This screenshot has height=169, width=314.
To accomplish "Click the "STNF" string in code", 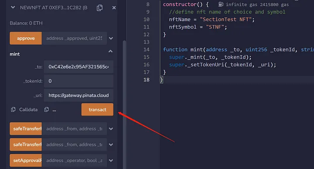I will pyautogui.click(x=215, y=27).
